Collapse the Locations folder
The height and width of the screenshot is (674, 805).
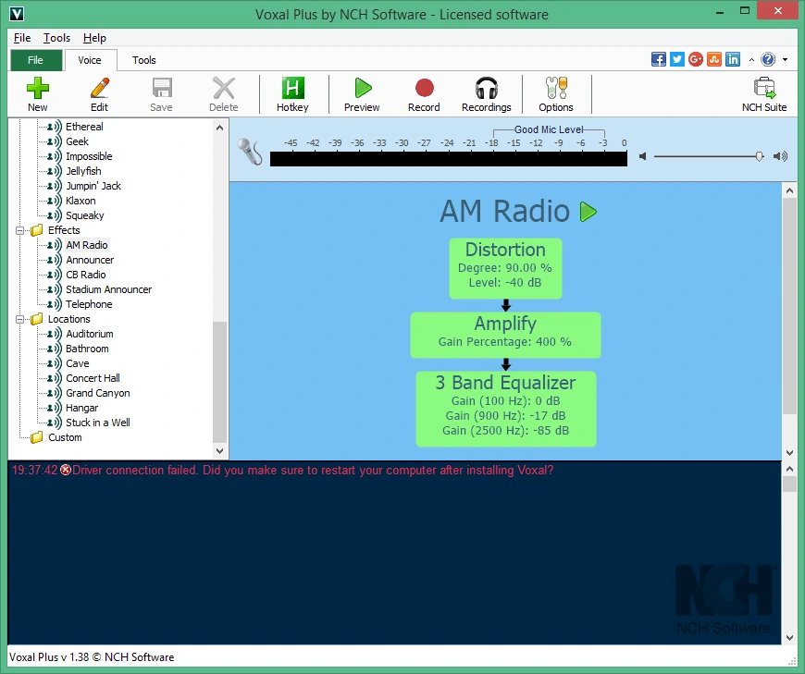click(x=19, y=320)
